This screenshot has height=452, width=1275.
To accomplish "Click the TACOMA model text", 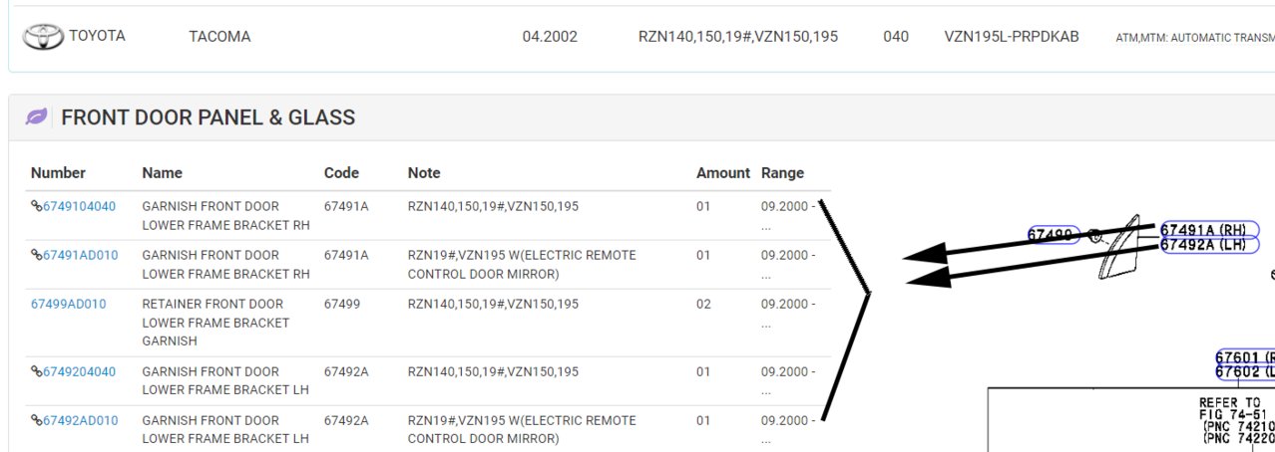I will 219,37.
